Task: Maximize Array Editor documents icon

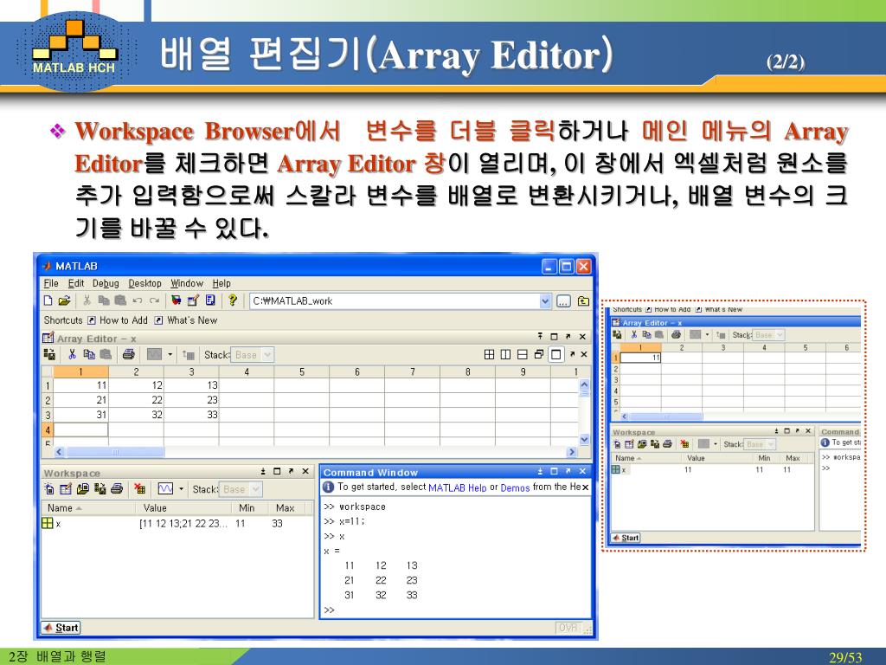Action: pos(556,354)
